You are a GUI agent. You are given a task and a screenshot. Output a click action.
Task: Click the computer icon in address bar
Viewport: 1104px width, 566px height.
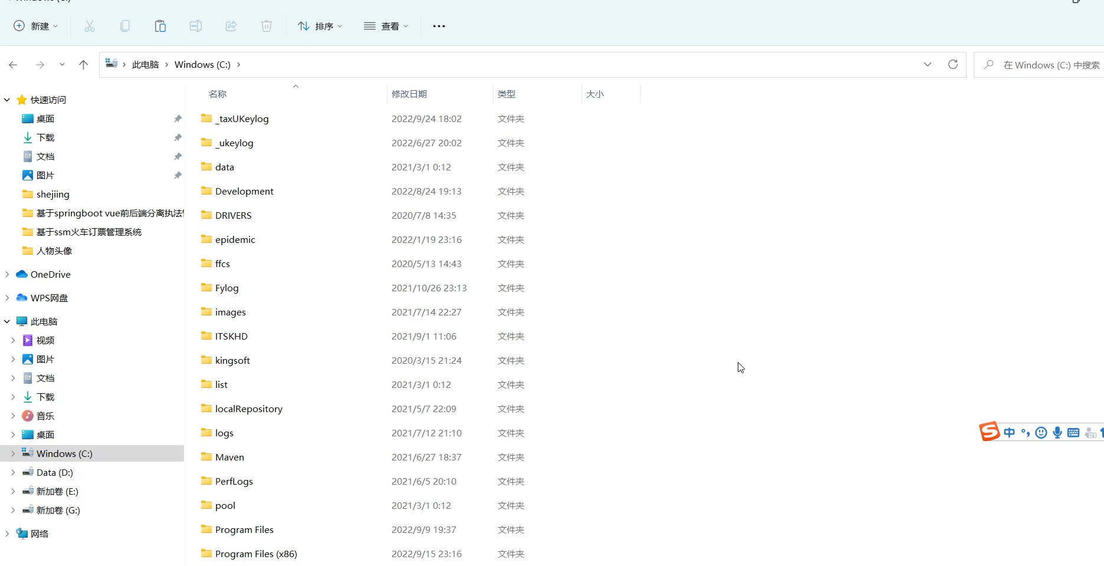point(111,64)
